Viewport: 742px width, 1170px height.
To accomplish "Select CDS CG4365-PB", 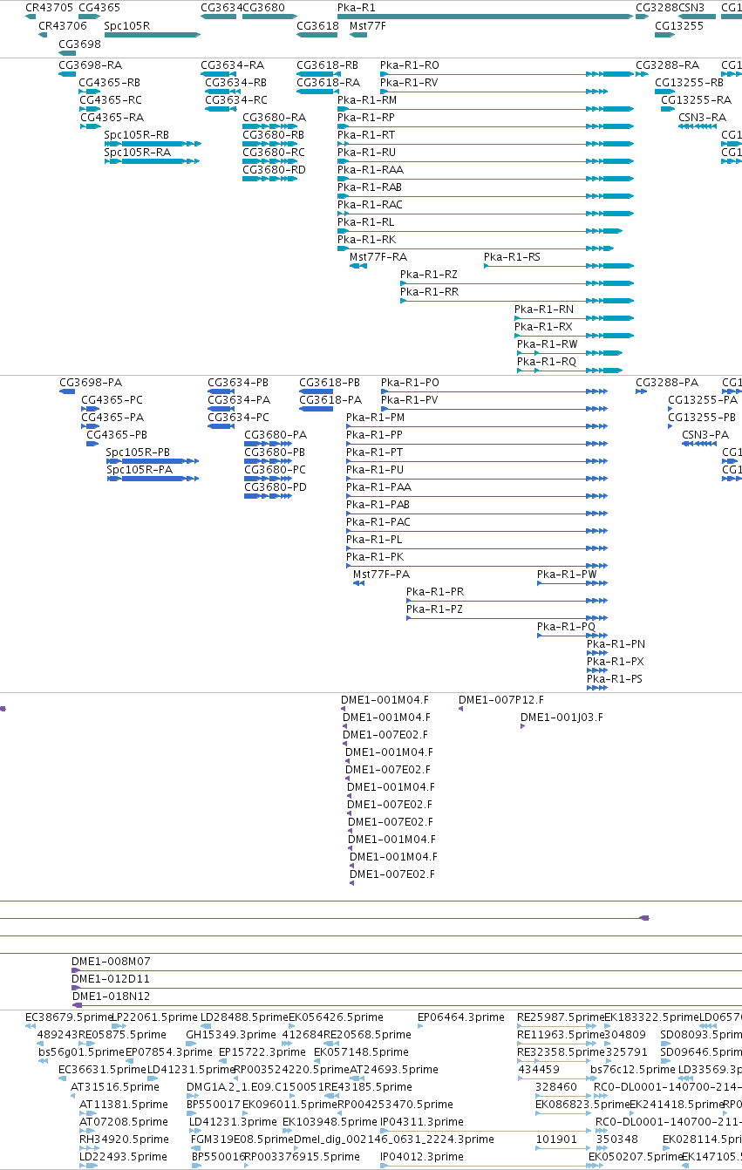I will (x=117, y=434).
